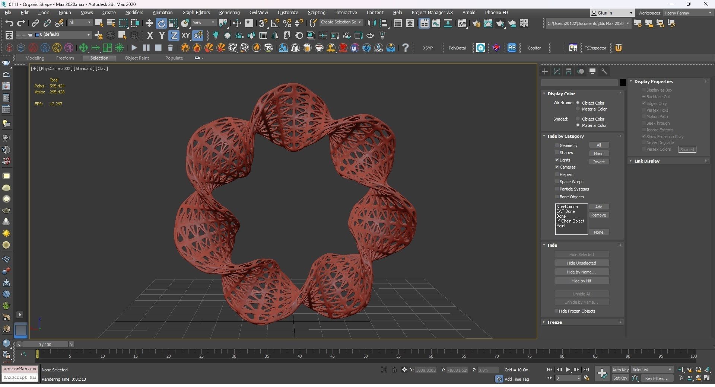
Task: Click the object name input field
Action: [579, 83]
